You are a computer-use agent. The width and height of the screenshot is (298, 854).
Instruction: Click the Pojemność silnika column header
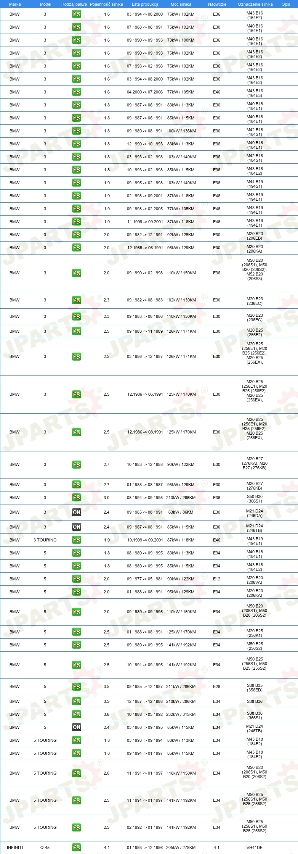(106, 4)
